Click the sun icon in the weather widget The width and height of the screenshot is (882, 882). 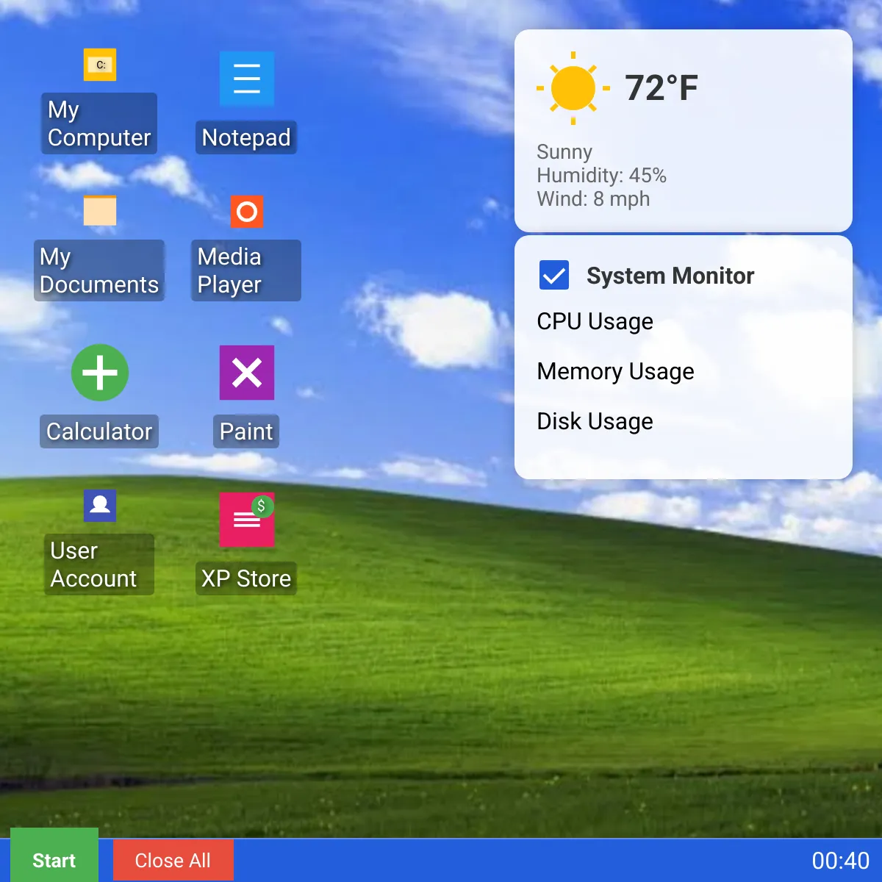tap(573, 88)
